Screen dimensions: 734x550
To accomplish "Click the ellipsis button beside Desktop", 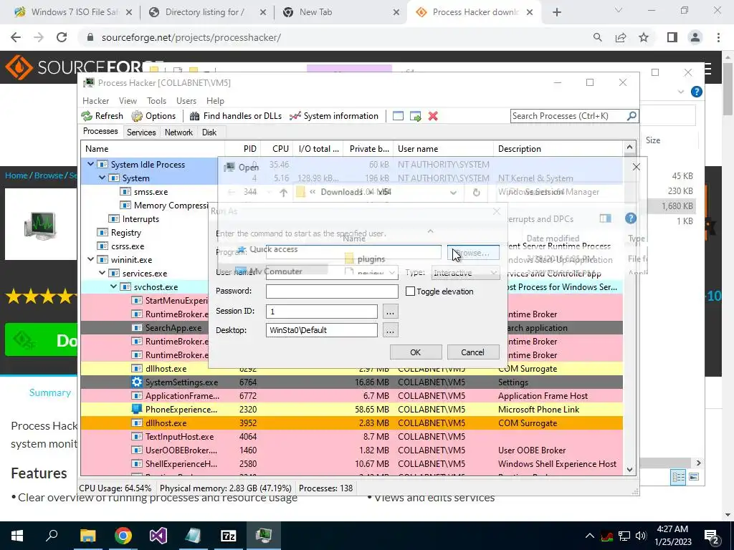I will 390,330.
